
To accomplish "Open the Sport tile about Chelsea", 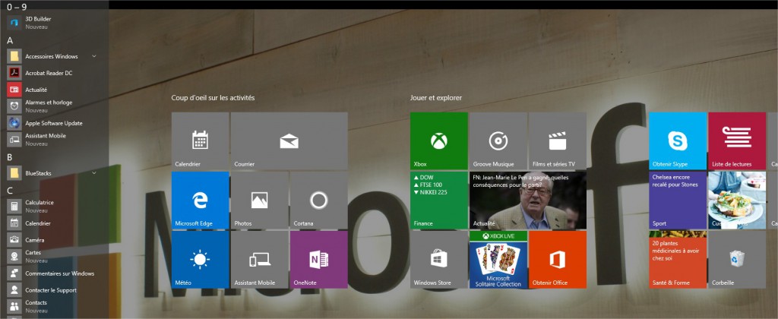I will click(x=677, y=200).
